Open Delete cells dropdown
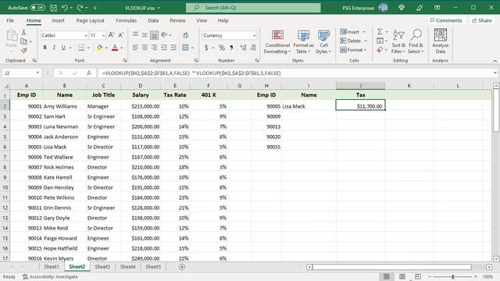Image resolution: width=500 pixels, height=281 pixels. point(366,41)
